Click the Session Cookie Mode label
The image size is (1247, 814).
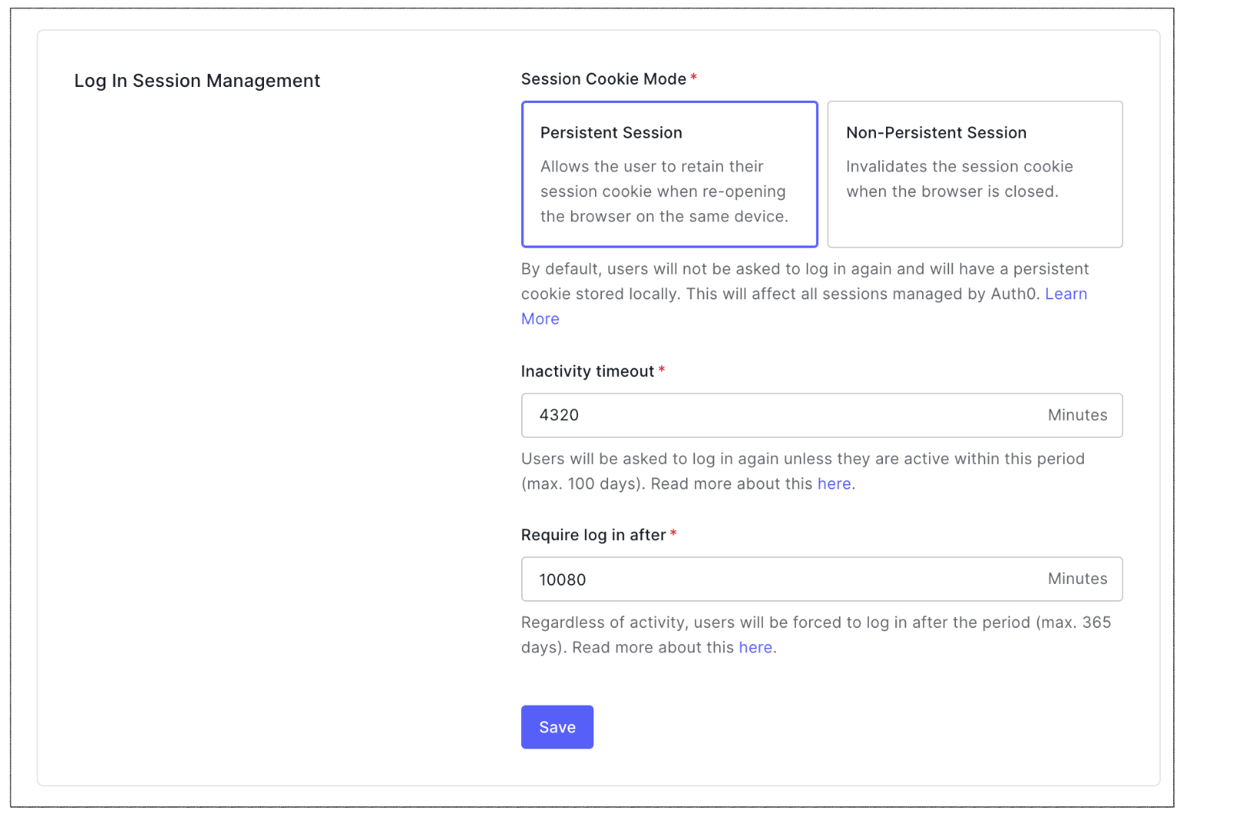[x=603, y=79]
